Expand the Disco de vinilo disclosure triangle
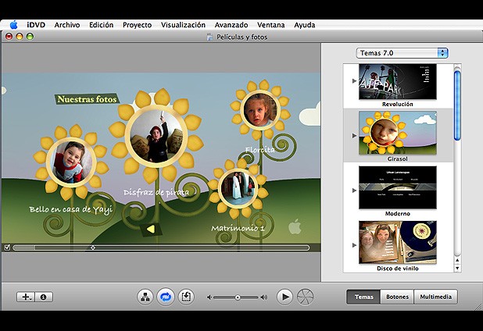This screenshot has height=331, width=483. click(x=354, y=245)
